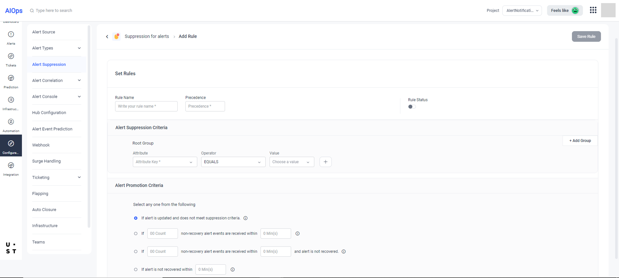Open the Automation sidebar icon
This screenshot has height=278, width=619.
11,122
